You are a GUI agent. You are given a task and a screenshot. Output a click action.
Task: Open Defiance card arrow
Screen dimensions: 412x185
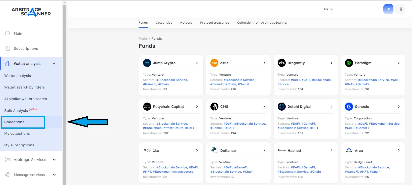(x=264, y=150)
